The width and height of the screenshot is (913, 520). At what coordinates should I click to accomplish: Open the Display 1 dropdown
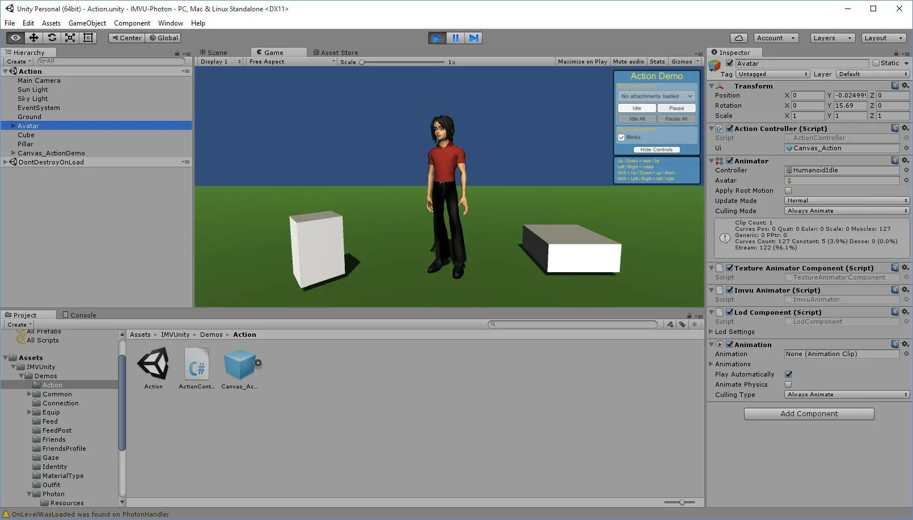click(x=221, y=62)
